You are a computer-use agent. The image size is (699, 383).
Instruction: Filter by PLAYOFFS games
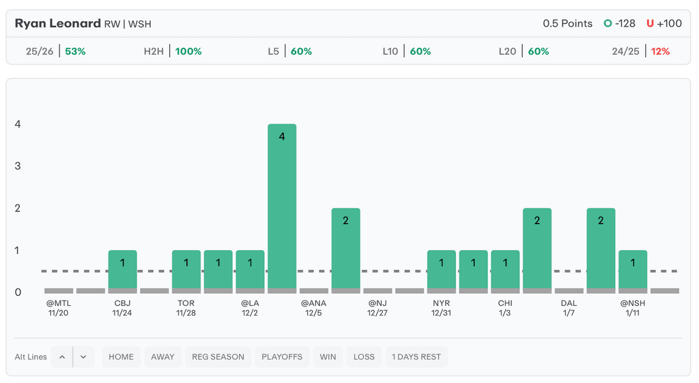tap(282, 356)
